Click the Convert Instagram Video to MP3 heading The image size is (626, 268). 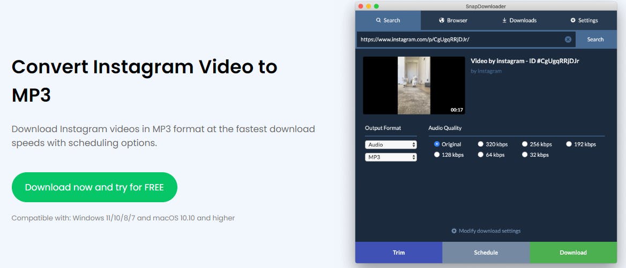[x=145, y=81]
